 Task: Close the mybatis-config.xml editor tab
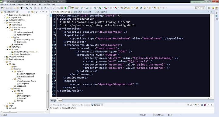click(69, 12)
